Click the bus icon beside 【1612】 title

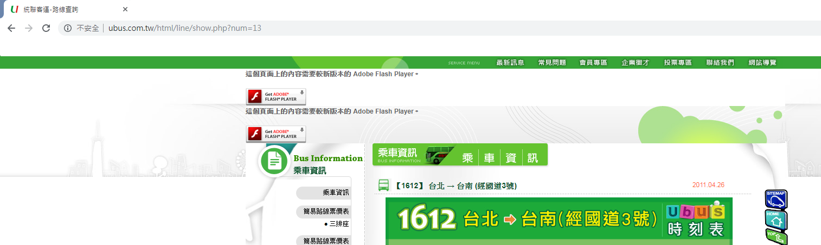pos(383,185)
